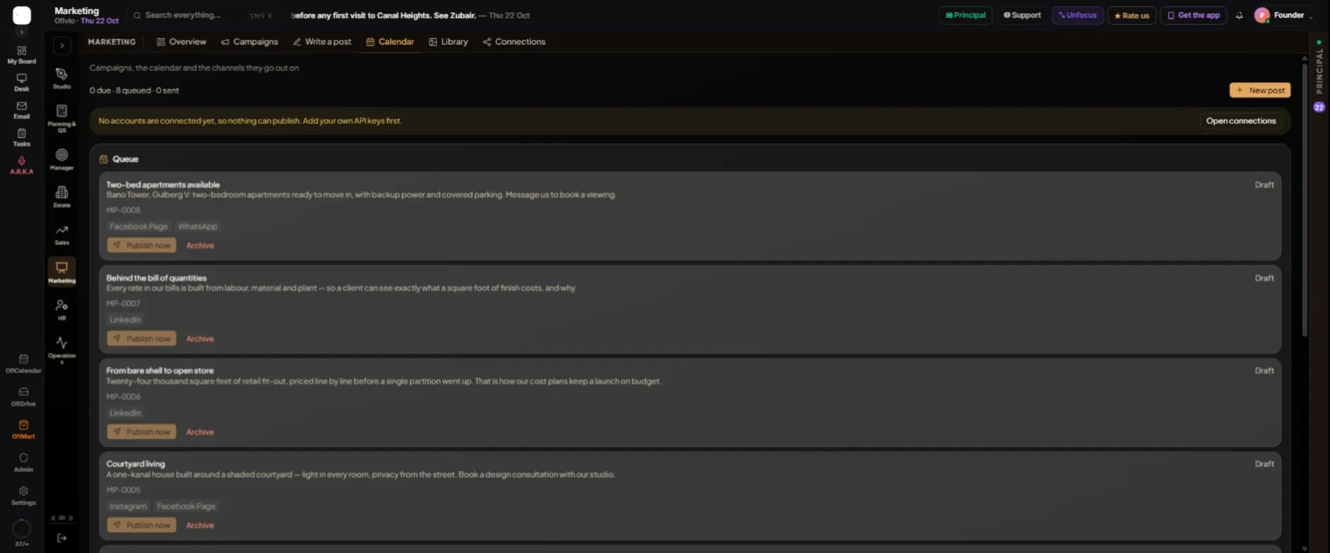Click the Support button
Screen dimensions: 1330x553
tap(1023, 16)
